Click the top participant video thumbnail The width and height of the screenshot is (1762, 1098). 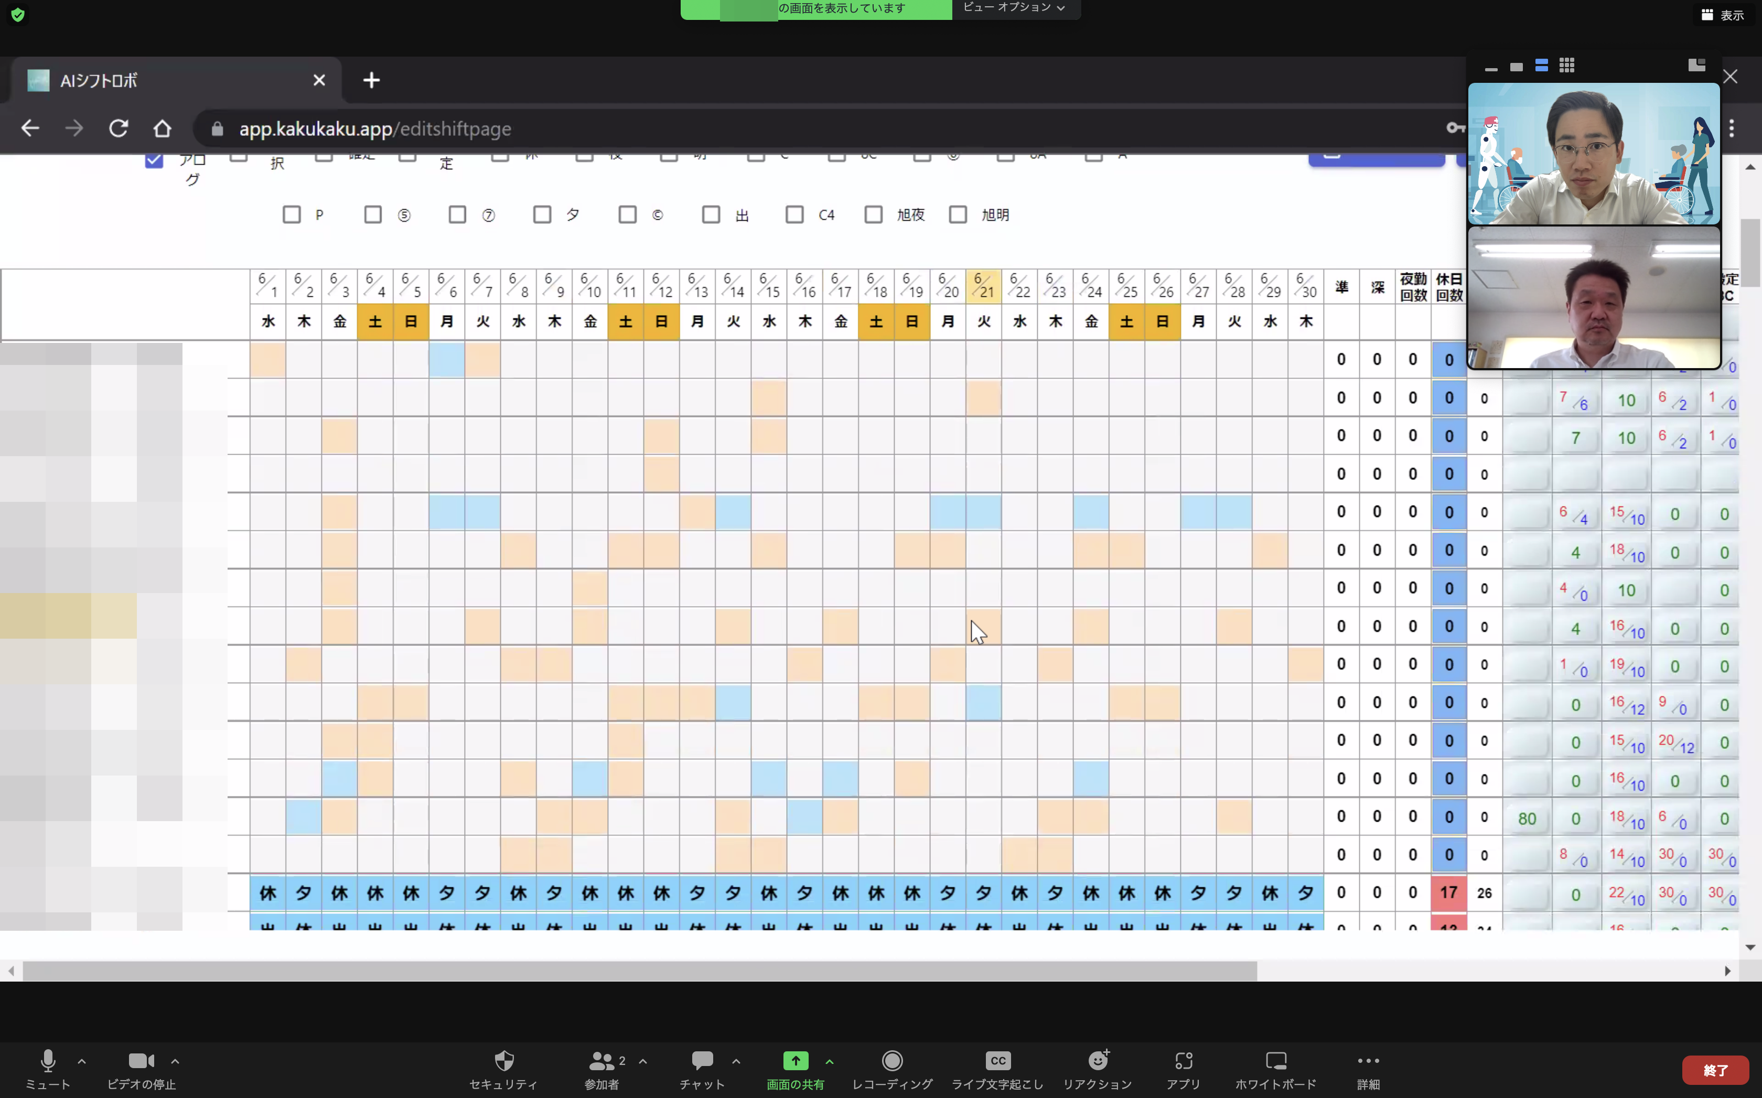1594,153
